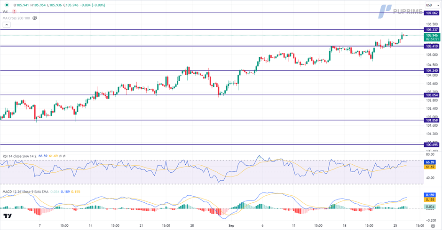Screen dimensions: 442x230
Task: Click the 104.240 horizontal line label
Action: pos(432,70)
